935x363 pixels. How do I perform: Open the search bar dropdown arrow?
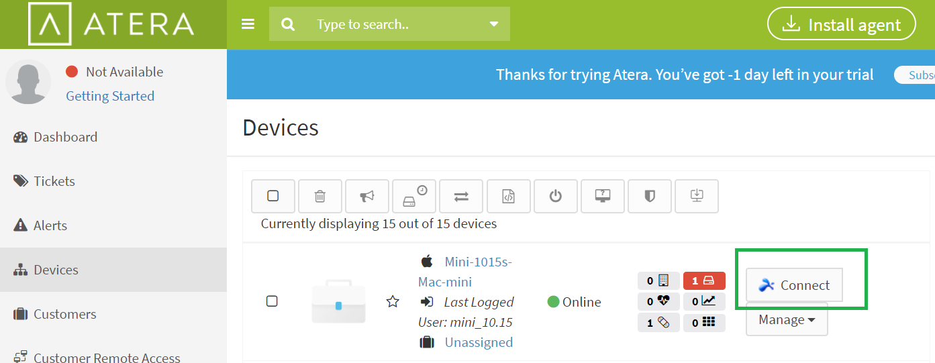coord(494,24)
